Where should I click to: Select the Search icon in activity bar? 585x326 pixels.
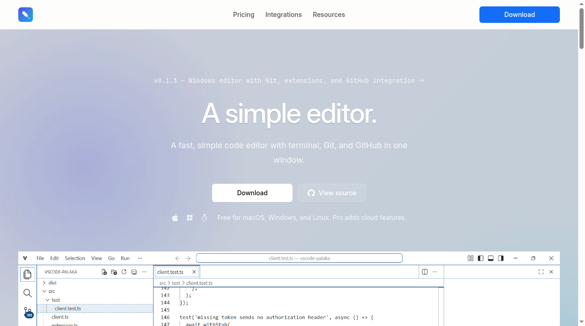coord(27,293)
